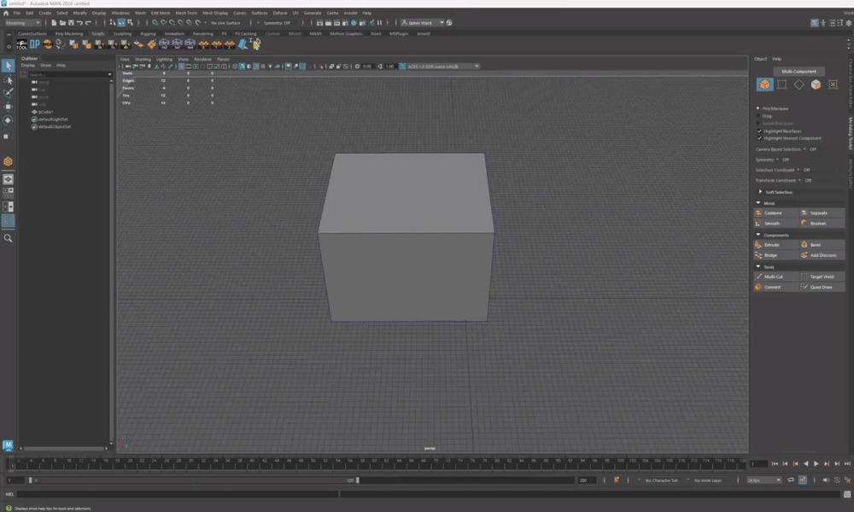Switch to the Sculpting shelf tab
This screenshot has width=854, height=512.
pyautogui.click(x=122, y=33)
